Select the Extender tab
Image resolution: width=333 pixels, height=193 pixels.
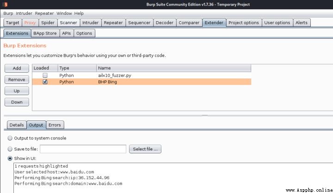(214, 23)
